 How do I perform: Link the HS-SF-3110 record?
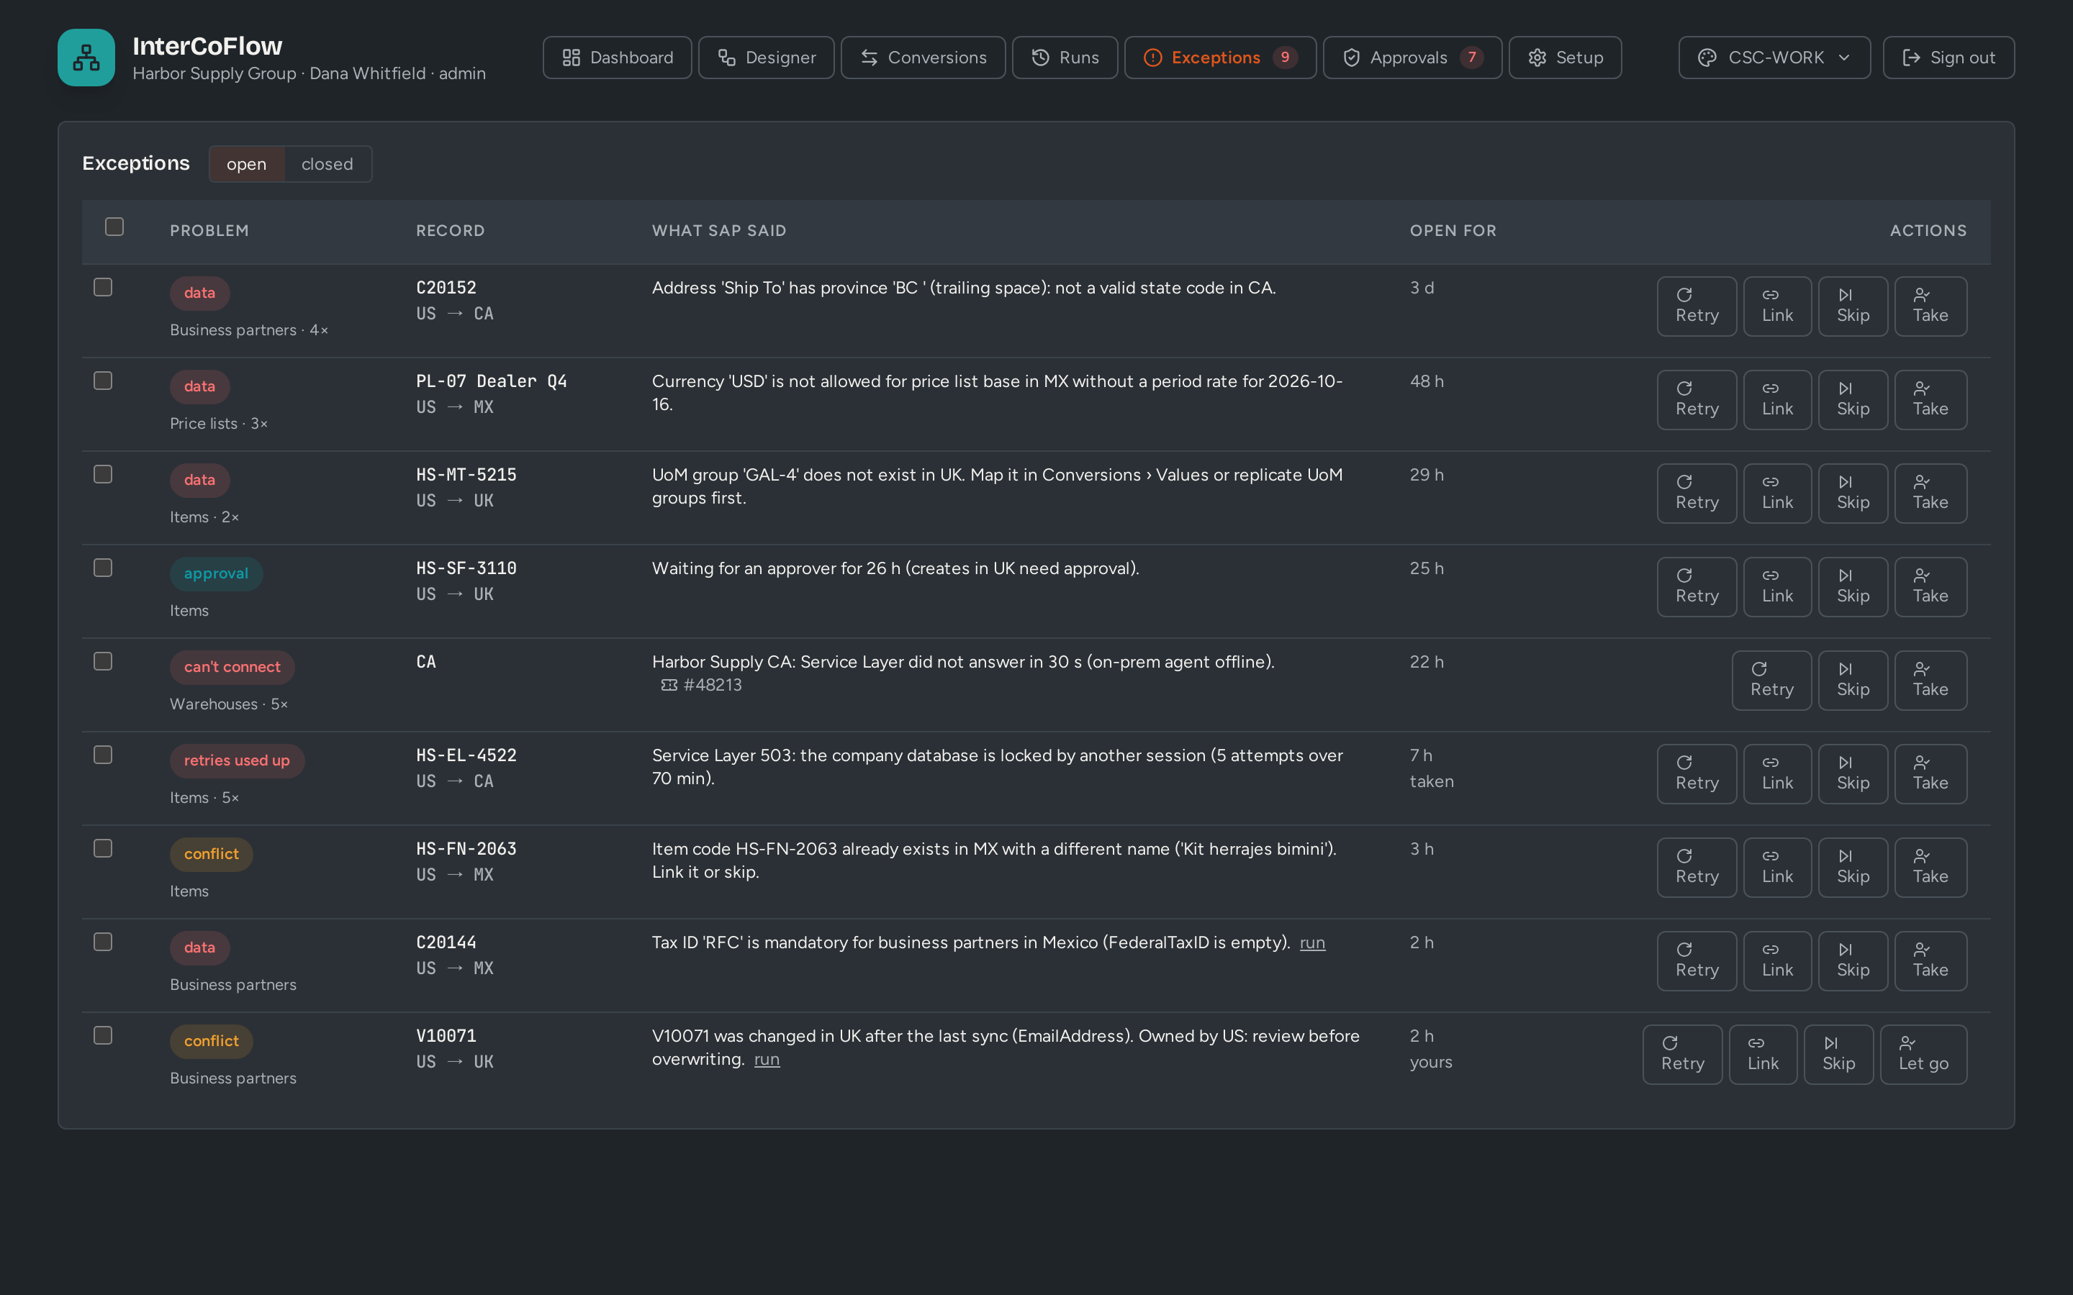(x=1776, y=586)
